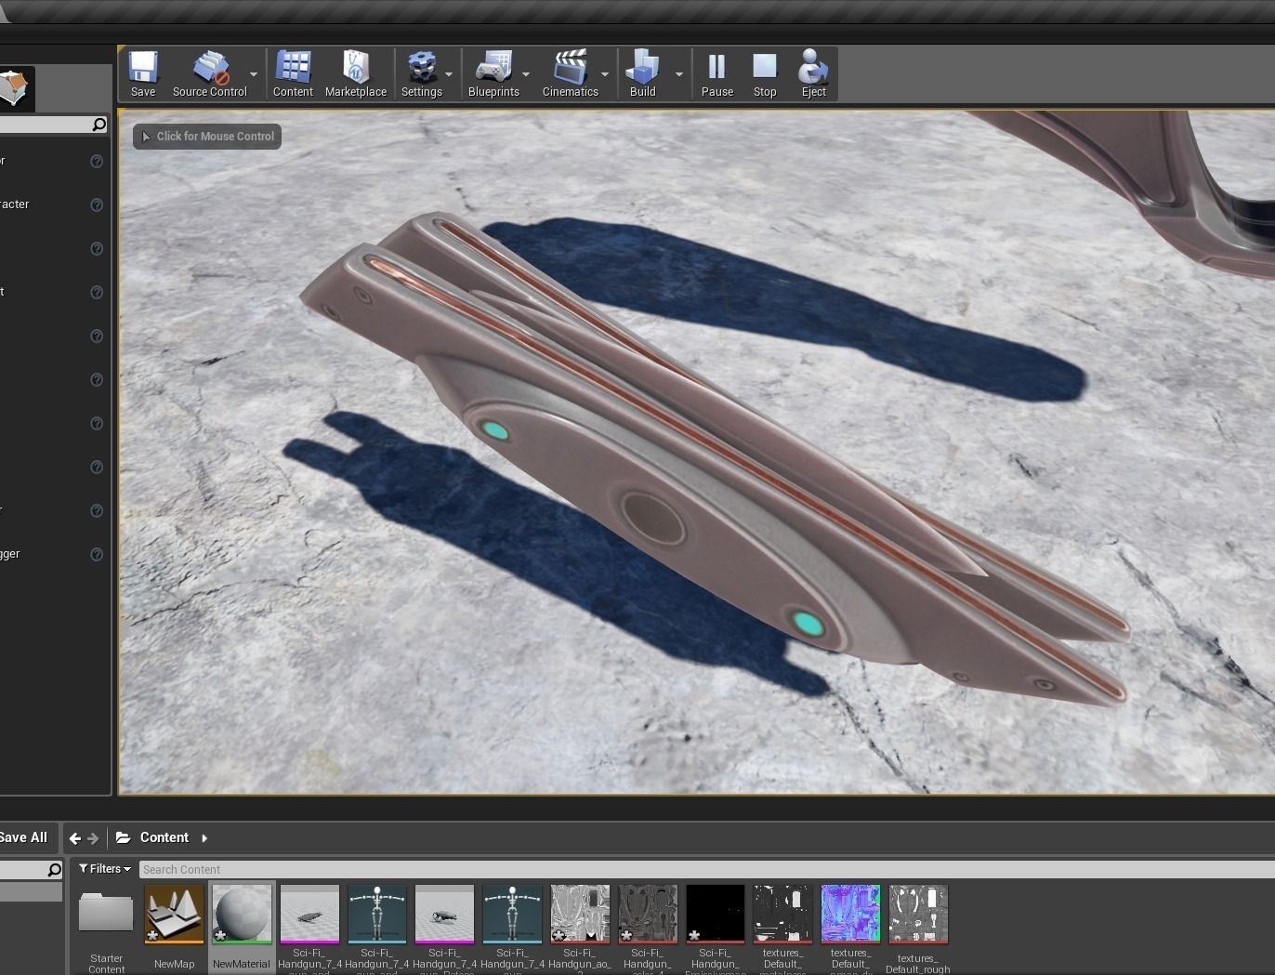Launch the Marketplace from the toolbar
Screen dimensions: 1275x975
[356, 73]
